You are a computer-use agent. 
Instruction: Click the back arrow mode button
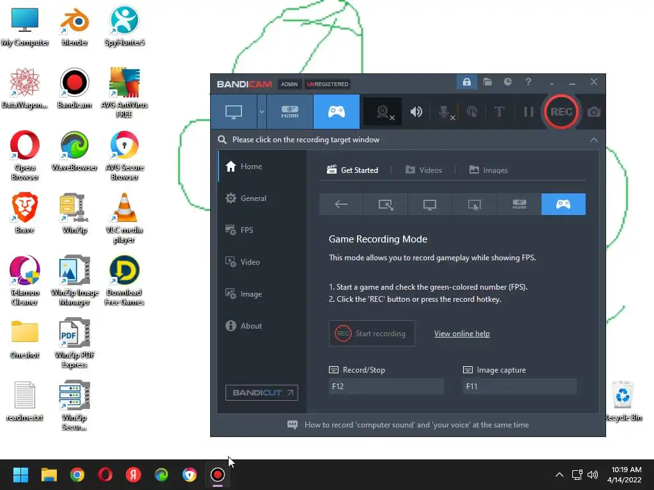pos(341,204)
